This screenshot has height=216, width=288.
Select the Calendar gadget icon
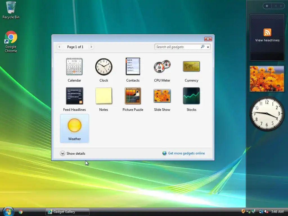pyautogui.click(x=74, y=66)
